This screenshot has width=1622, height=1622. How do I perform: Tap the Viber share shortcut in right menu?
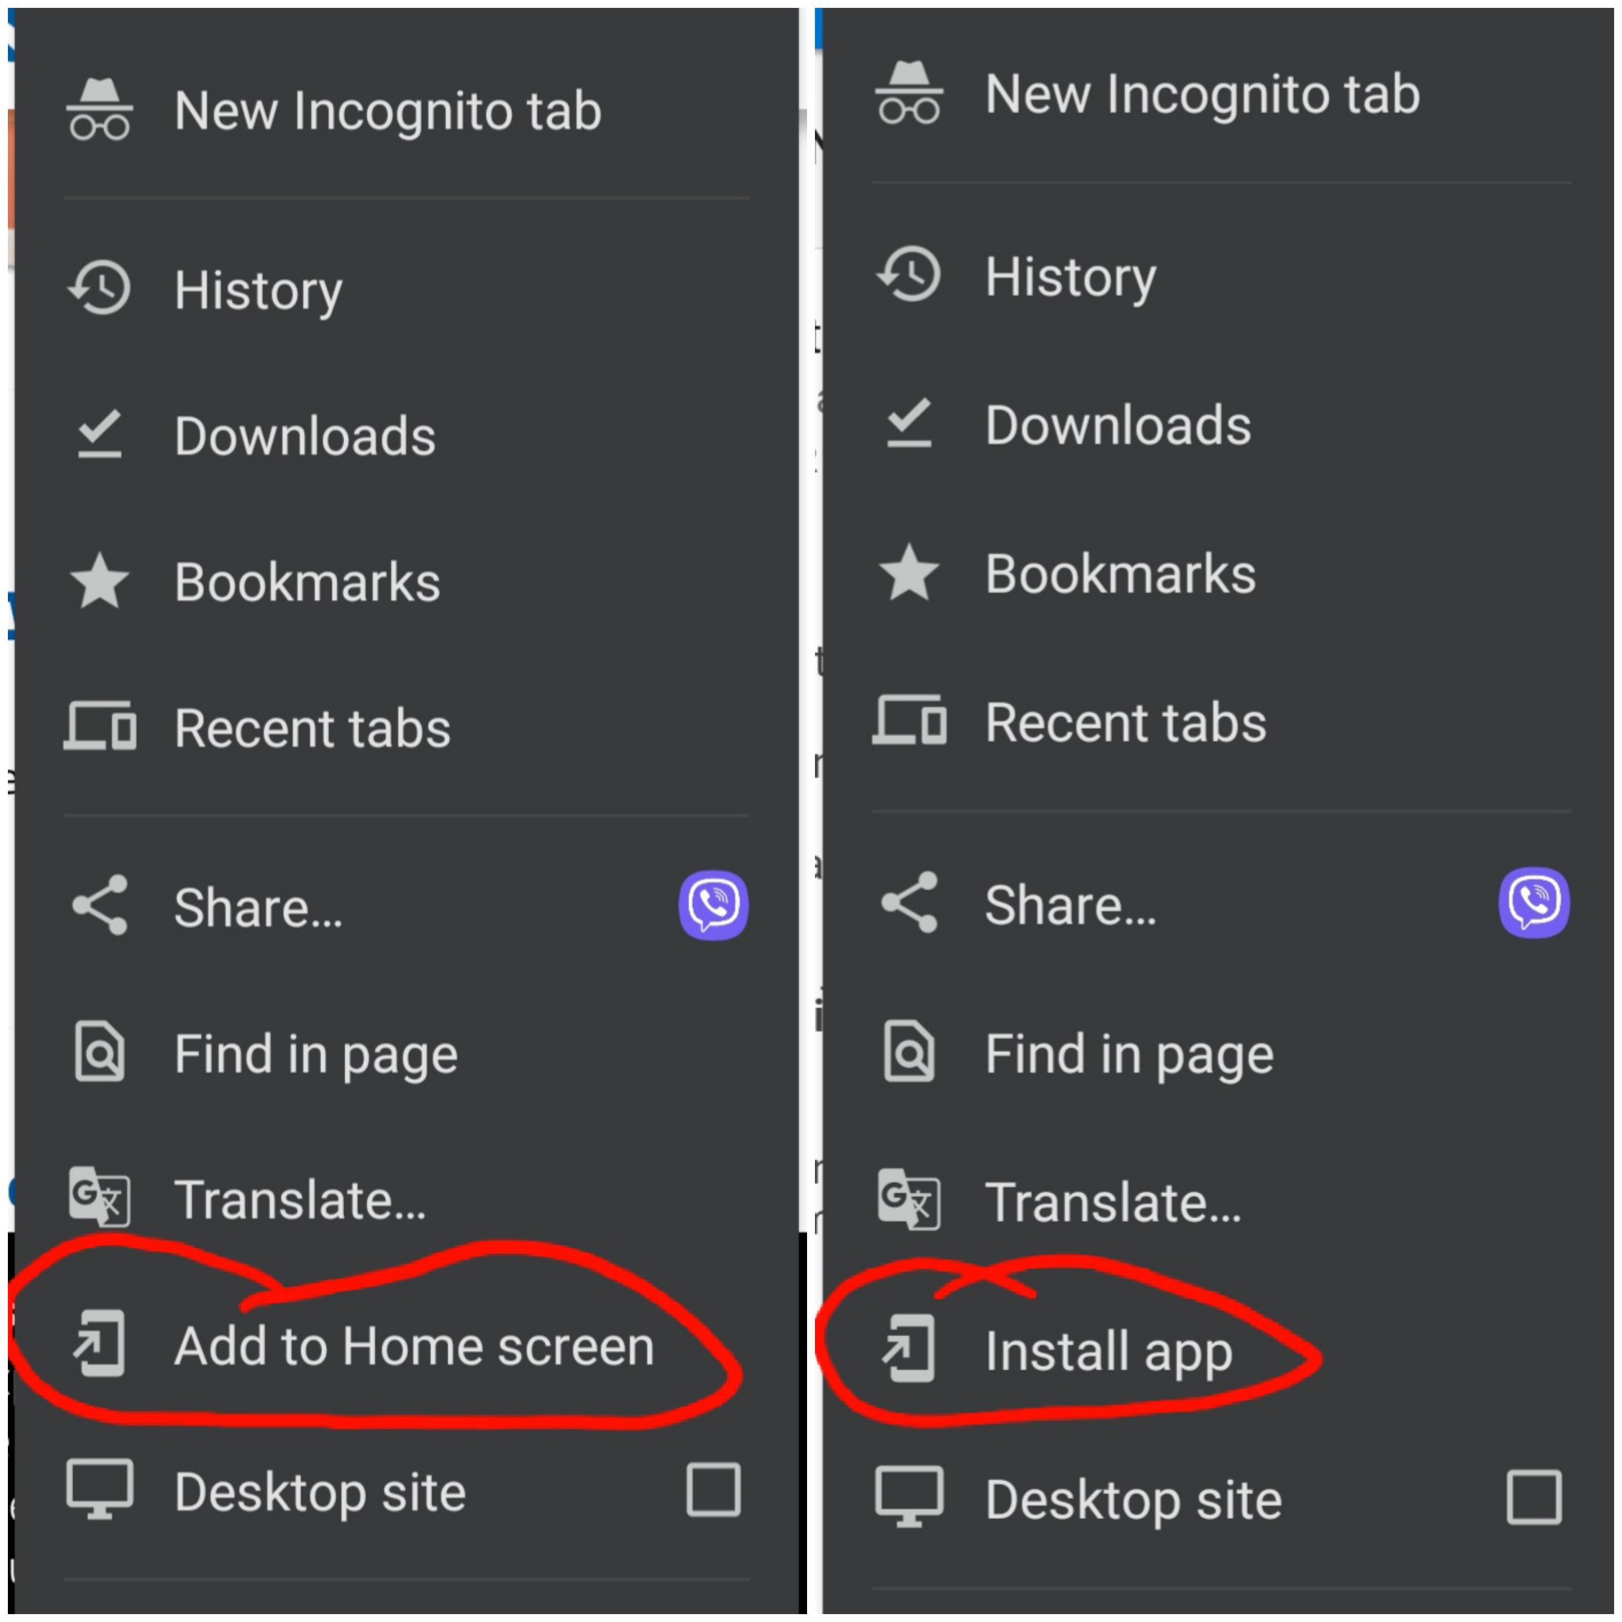pos(1533,902)
